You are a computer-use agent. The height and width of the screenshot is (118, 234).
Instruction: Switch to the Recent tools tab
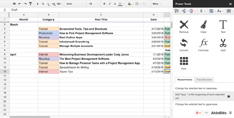coord(185,80)
